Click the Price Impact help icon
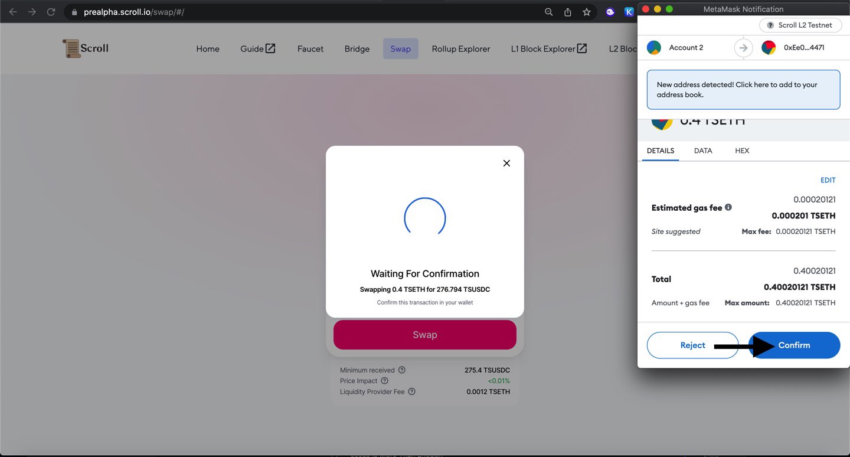The height and width of the screenshot is (457, 850). point(384,381)
